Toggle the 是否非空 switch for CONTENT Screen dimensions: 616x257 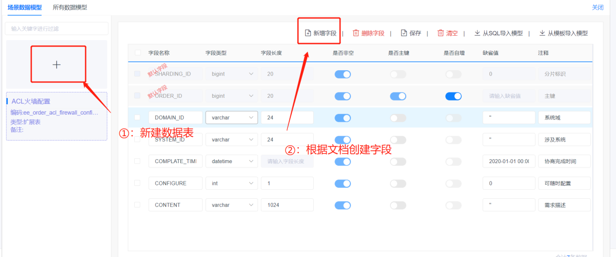point(343,205)
